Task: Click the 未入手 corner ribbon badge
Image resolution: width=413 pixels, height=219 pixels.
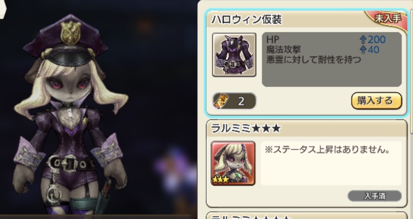Action: click(388, 19)
